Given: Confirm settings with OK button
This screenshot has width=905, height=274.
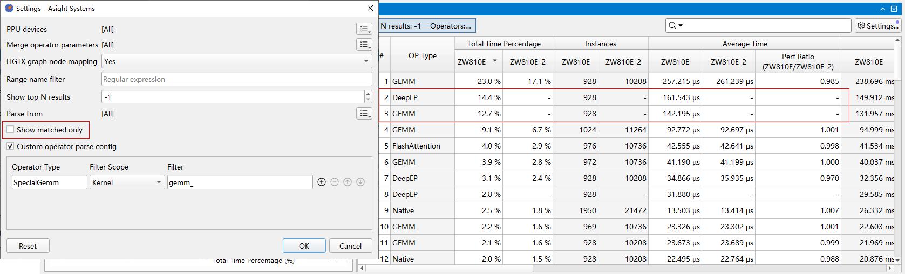Looking at the screenshot, I should pos(304,246).
